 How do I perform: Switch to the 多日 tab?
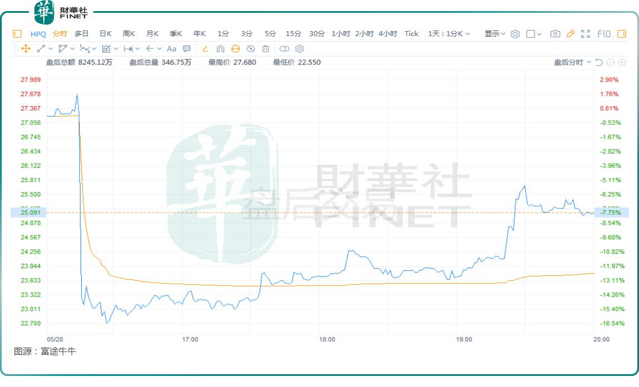coord(81,34)
